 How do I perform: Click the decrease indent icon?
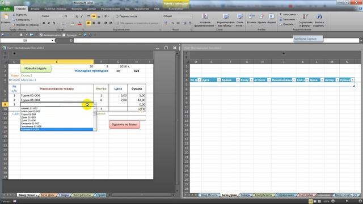click(106, 23)
